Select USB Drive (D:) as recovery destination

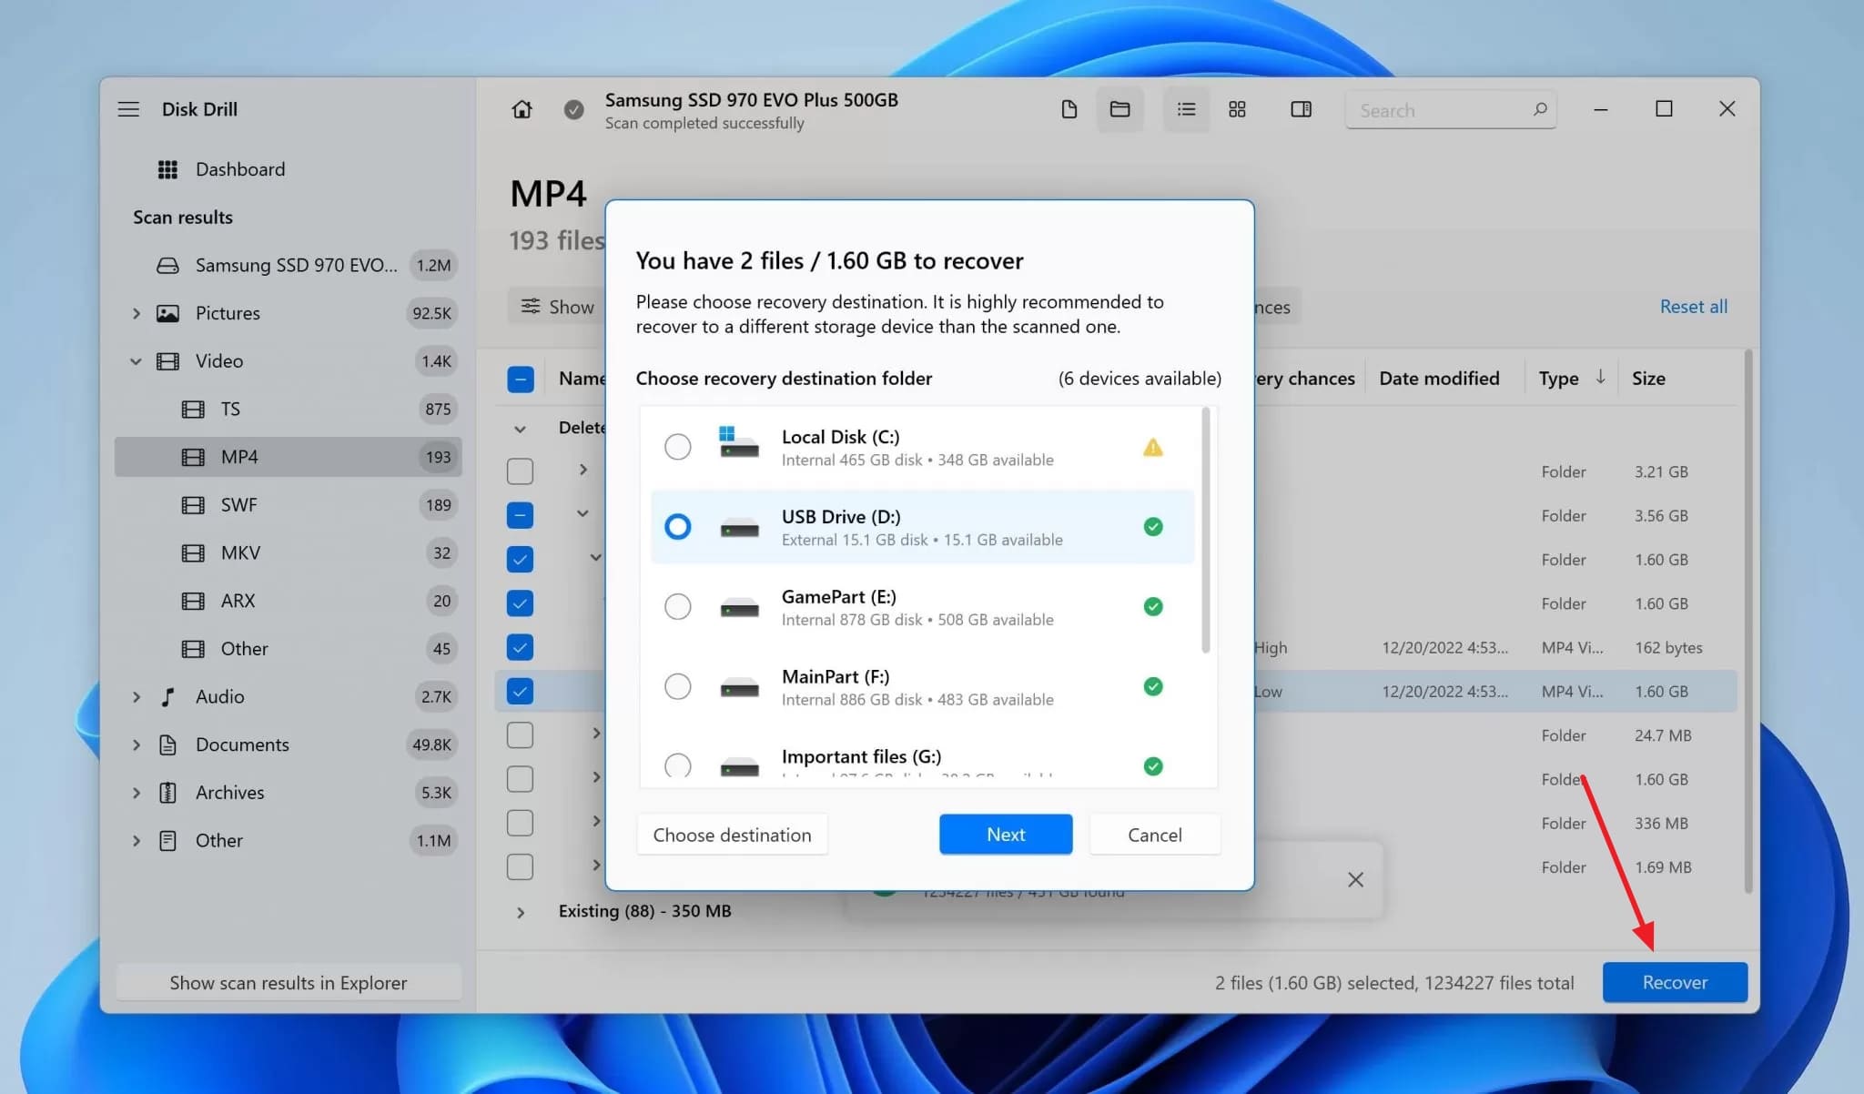click(x=677, y=526)
